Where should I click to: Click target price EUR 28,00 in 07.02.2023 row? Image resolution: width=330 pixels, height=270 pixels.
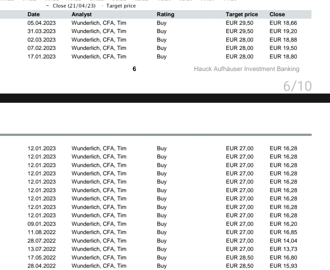[x=239, y=48]
